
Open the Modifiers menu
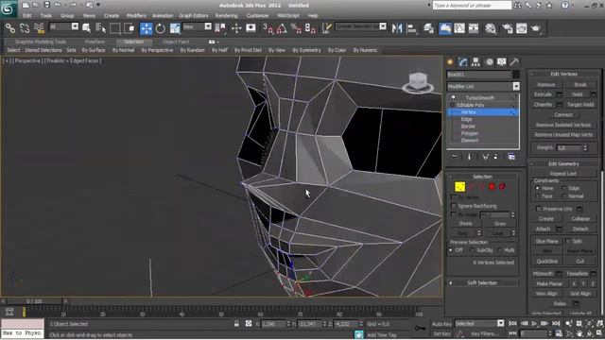136,16
